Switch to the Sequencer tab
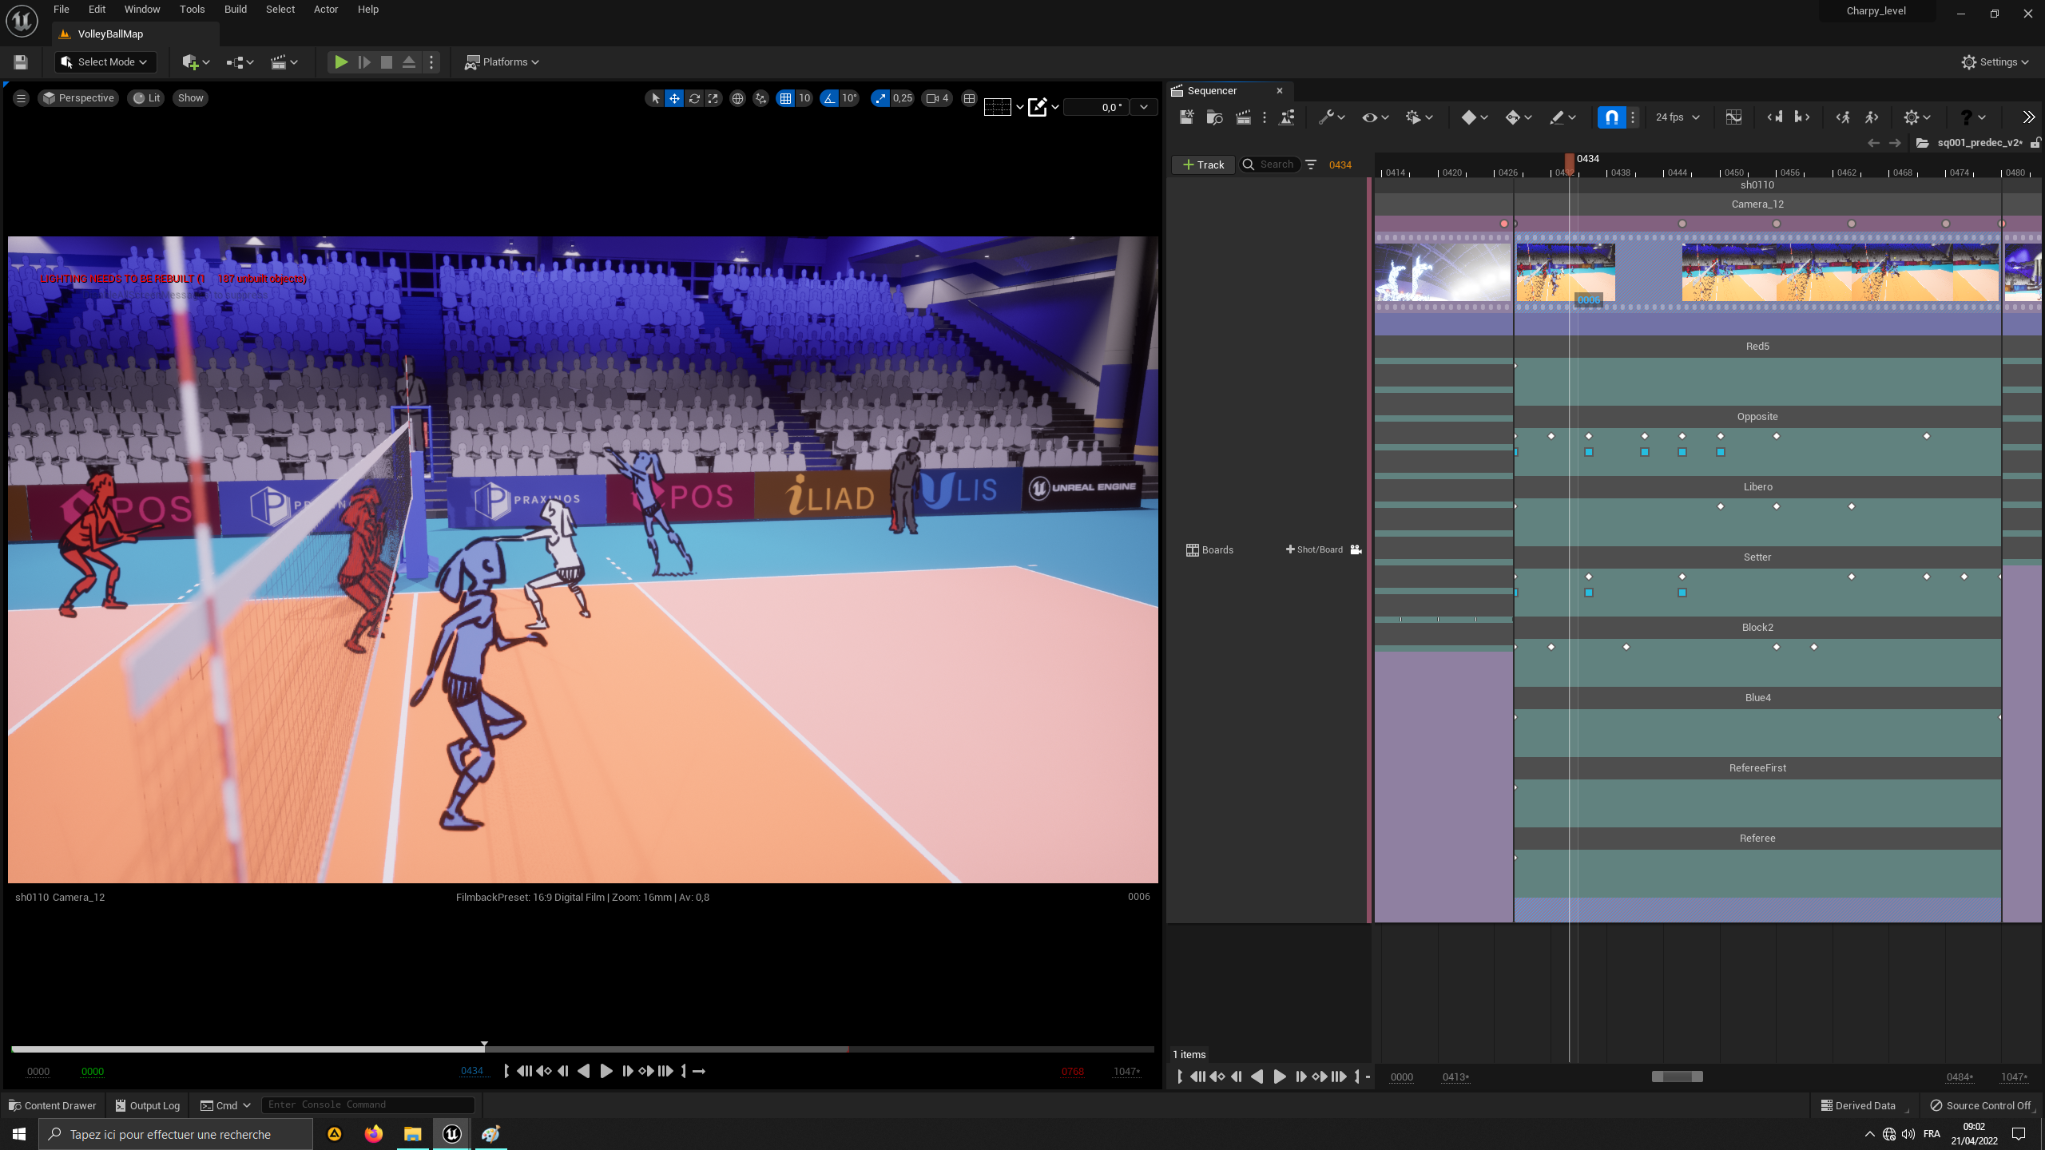2045x1150 pixels. [x=1212, y=91]
